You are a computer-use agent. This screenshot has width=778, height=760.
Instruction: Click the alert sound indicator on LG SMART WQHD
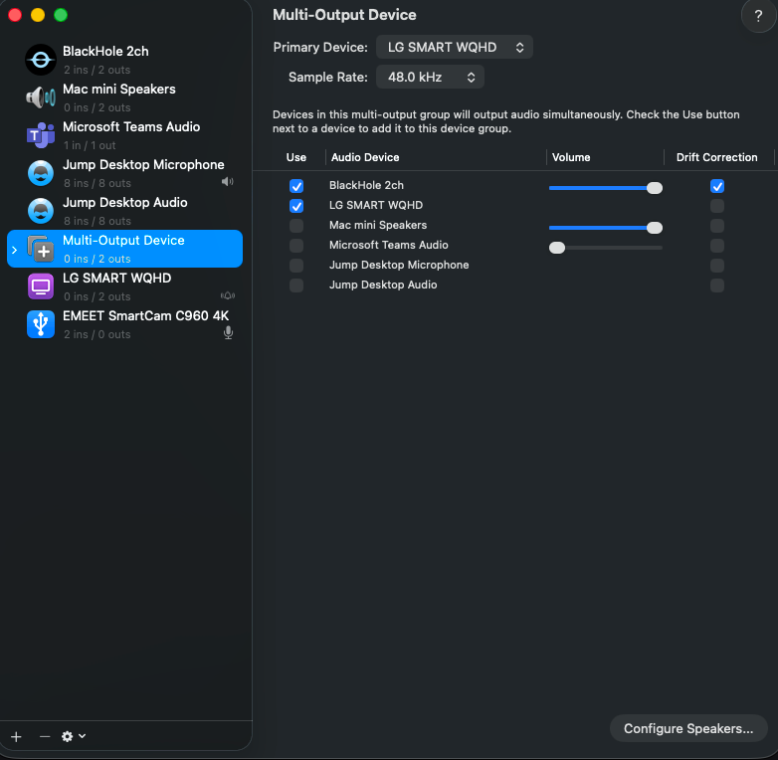pos(228,295)
